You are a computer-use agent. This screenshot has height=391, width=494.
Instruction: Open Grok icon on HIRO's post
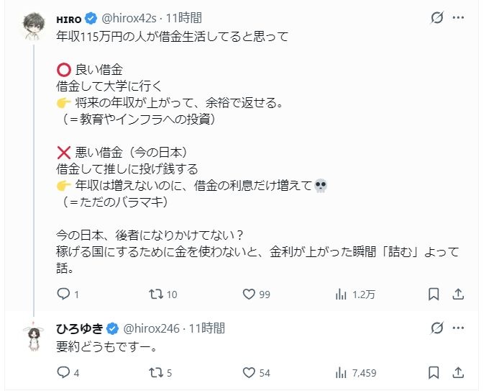[x=436, y=17]
